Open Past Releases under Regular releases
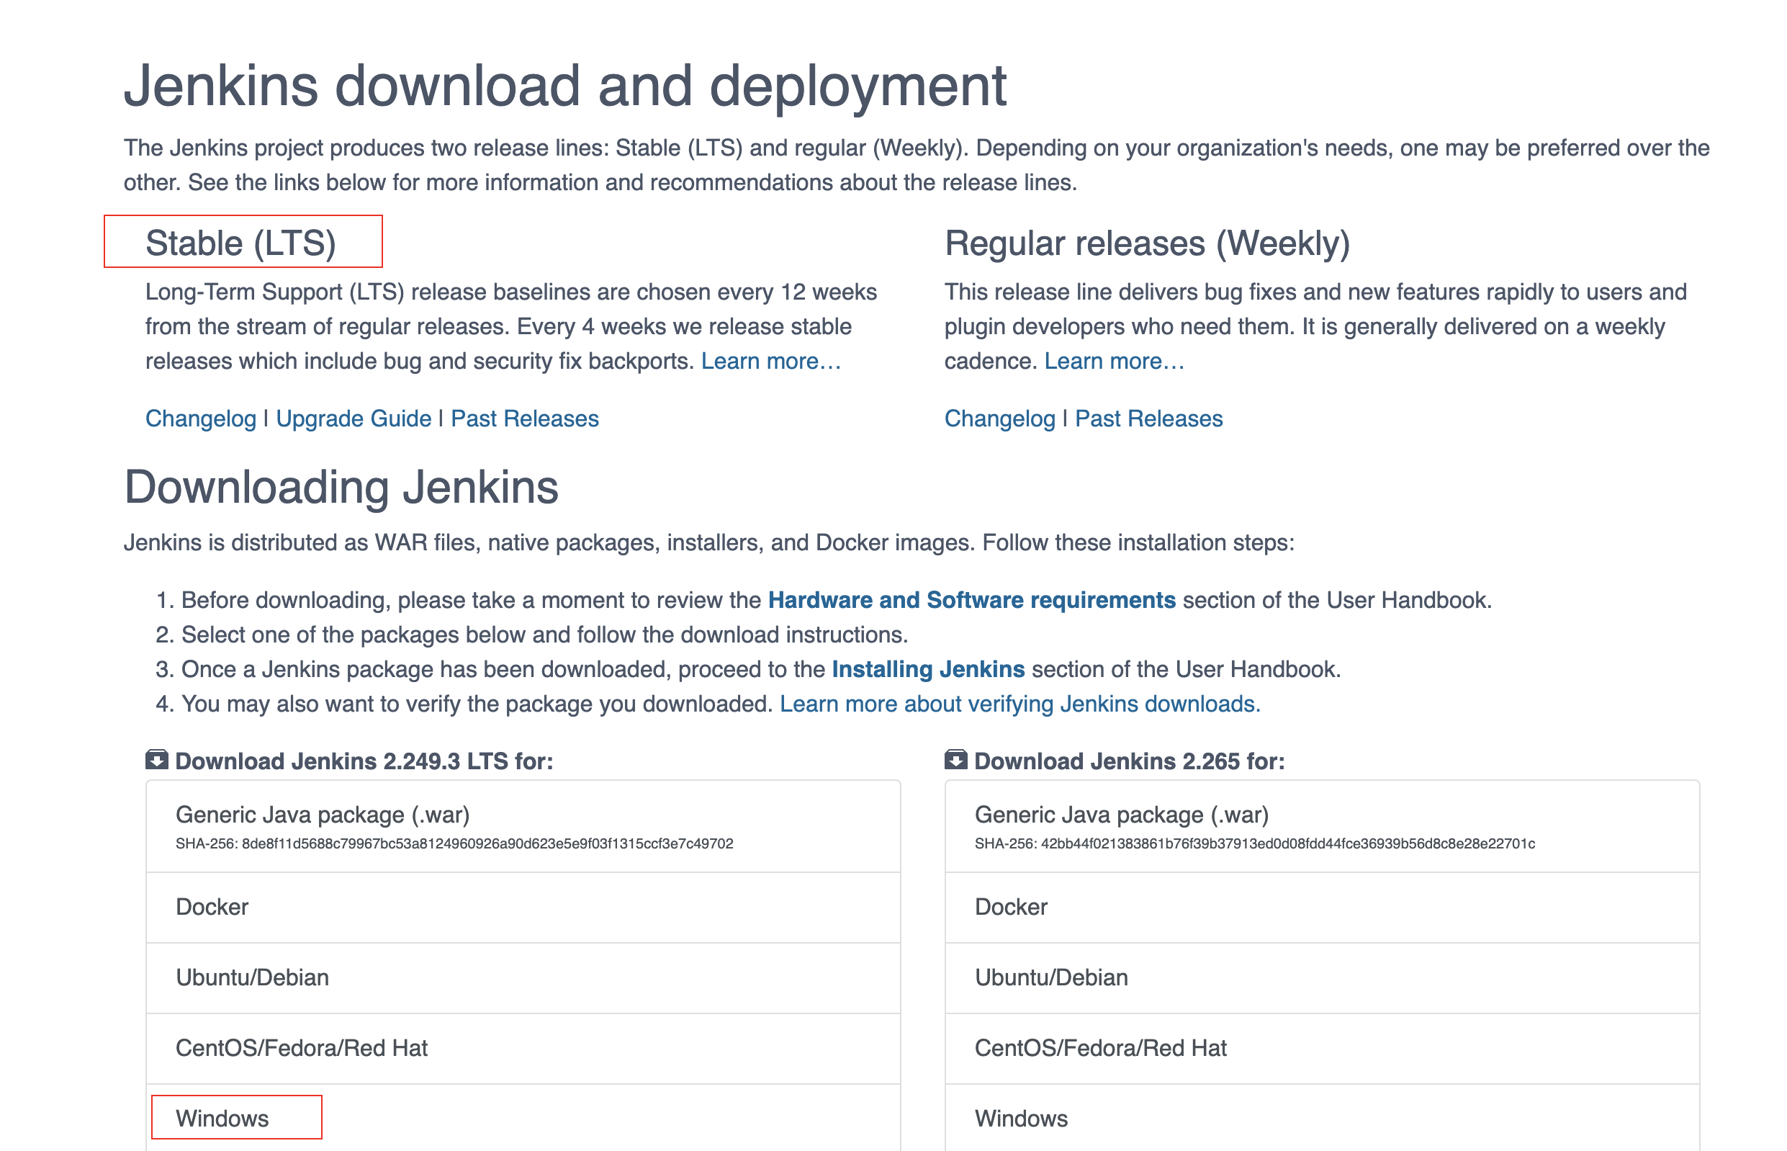 pyautogui.click(x=1149, y=418)
